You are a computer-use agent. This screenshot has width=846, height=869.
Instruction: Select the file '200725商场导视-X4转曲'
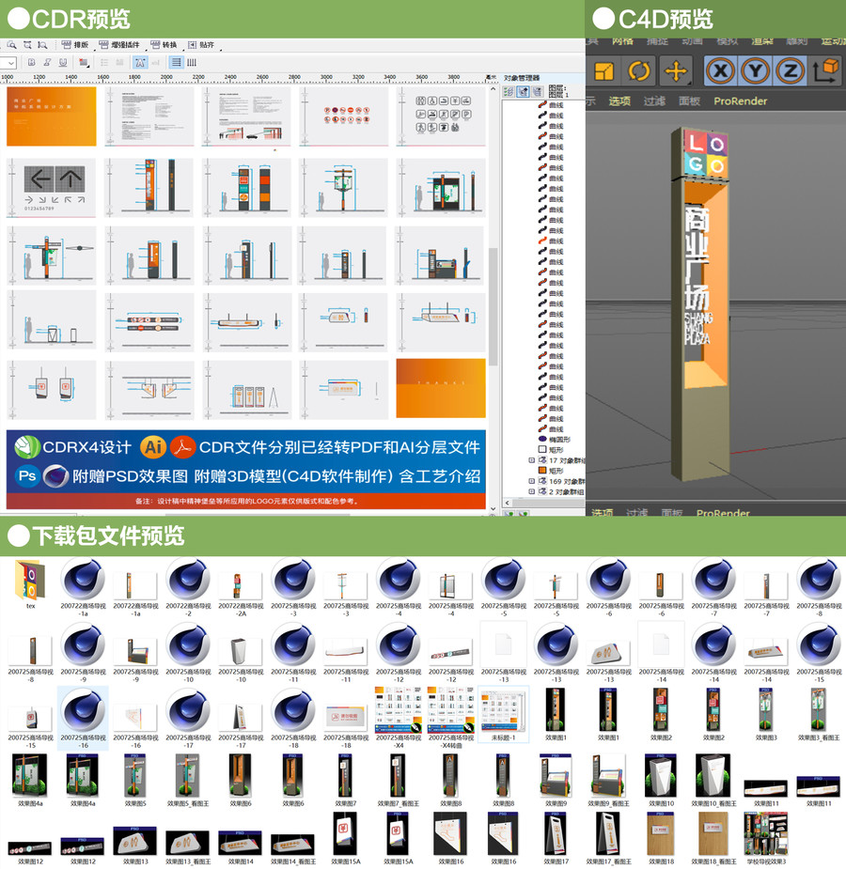(451, 720)
